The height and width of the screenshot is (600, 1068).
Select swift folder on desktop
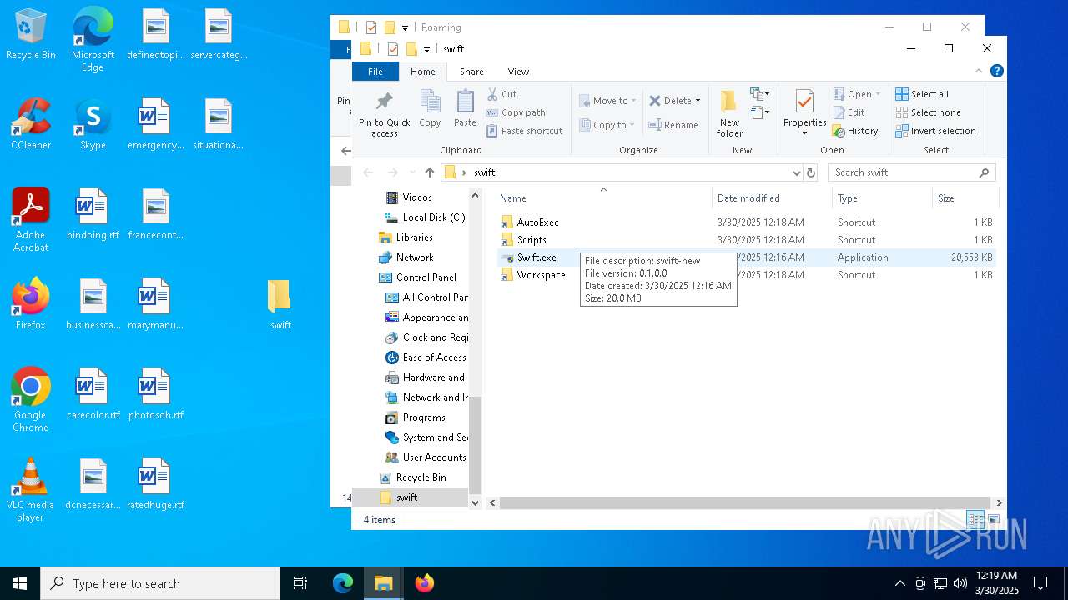point(280,304)
